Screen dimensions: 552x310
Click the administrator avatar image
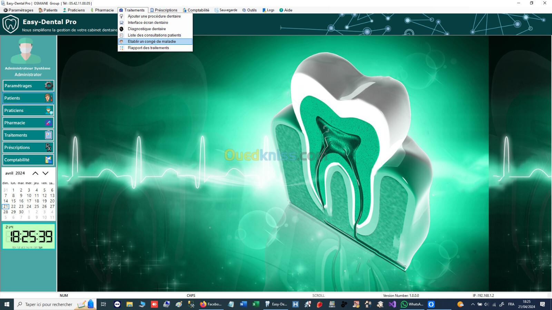[26, 51]
